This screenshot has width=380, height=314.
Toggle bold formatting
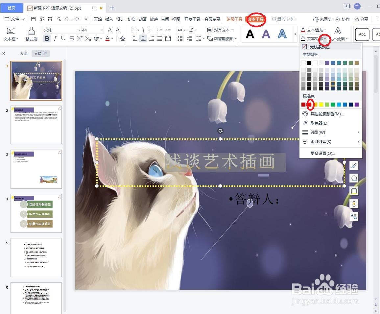click(x=47, y=38)
